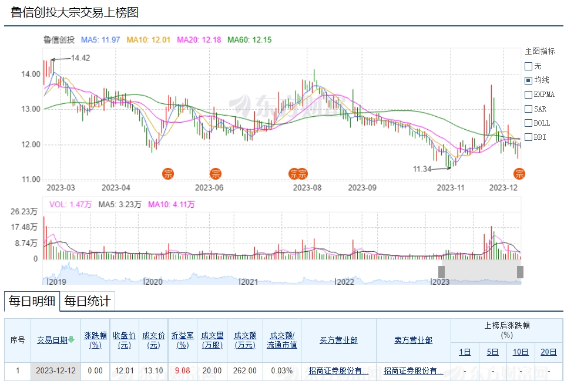Click the right handle of the timeline range selector
The width and height of the screenshot is (574, 381).
[x=520, y=272]
